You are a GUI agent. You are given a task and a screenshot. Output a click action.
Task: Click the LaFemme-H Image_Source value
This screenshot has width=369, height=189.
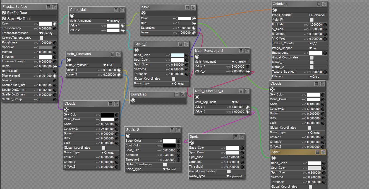coord(317,15)
